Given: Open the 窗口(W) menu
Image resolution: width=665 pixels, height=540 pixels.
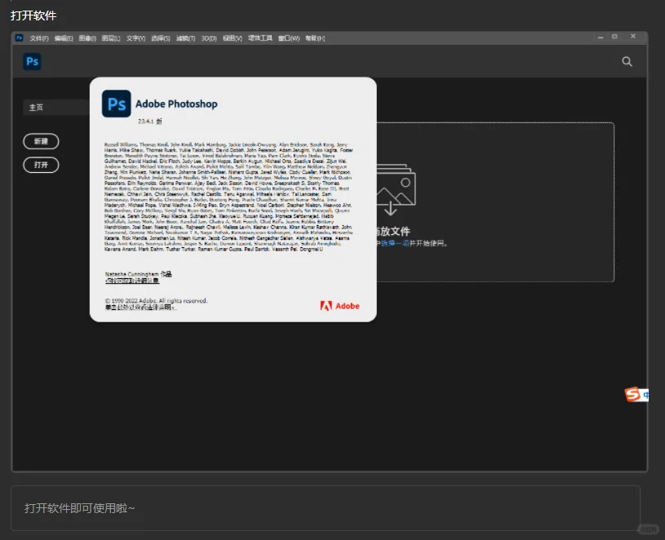Looking at the screenshot, I should coord(289,38).
